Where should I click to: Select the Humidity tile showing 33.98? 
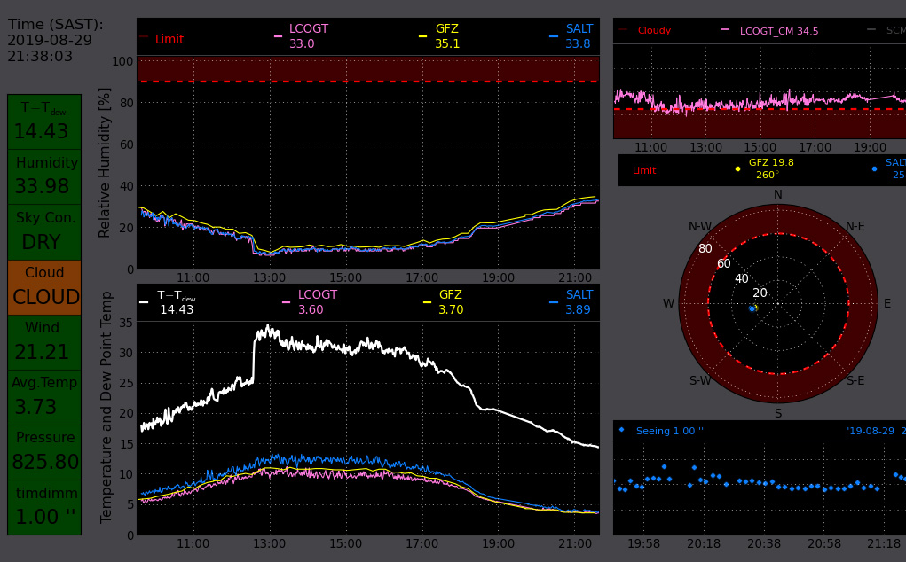point(44,176)
